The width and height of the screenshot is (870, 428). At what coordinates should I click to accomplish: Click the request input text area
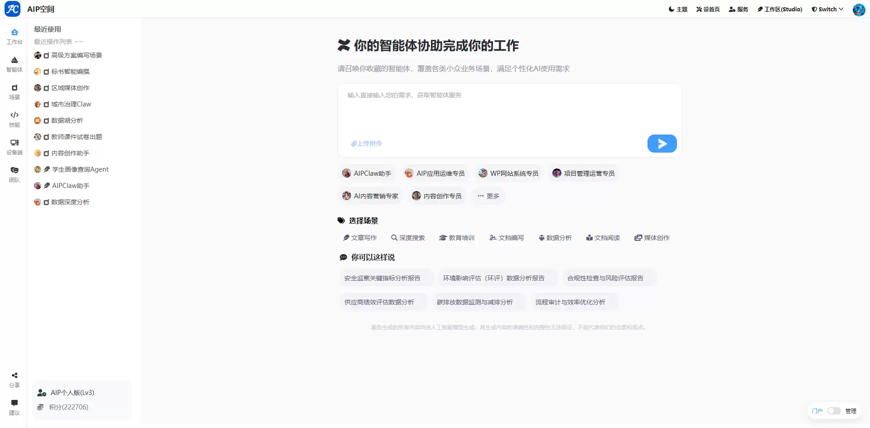click(x=509, y=109)
